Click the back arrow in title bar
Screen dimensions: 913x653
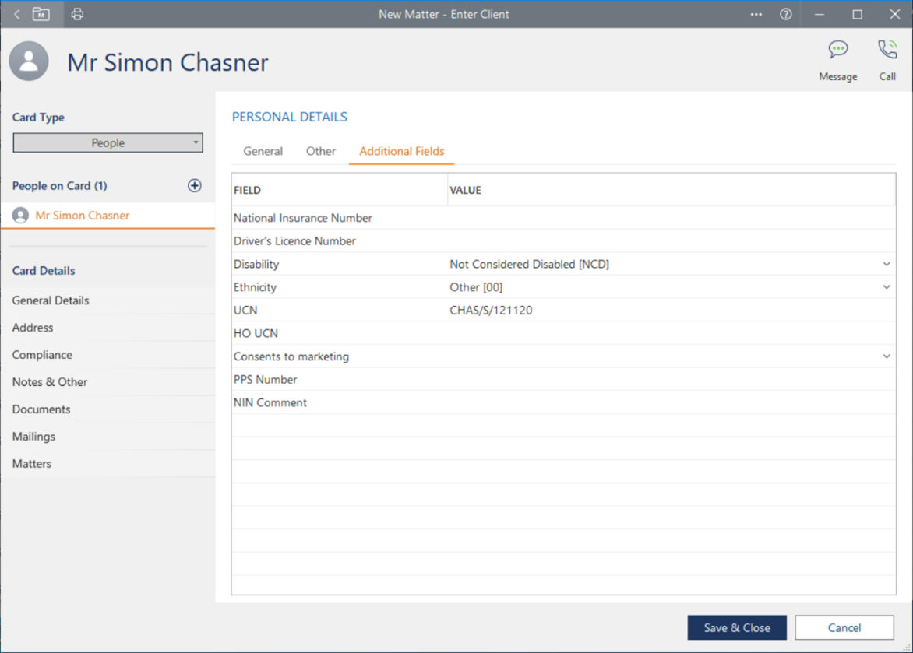(17, 14)
